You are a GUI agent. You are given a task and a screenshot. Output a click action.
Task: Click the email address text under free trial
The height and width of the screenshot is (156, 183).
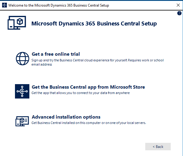click(x=42, y=64)
